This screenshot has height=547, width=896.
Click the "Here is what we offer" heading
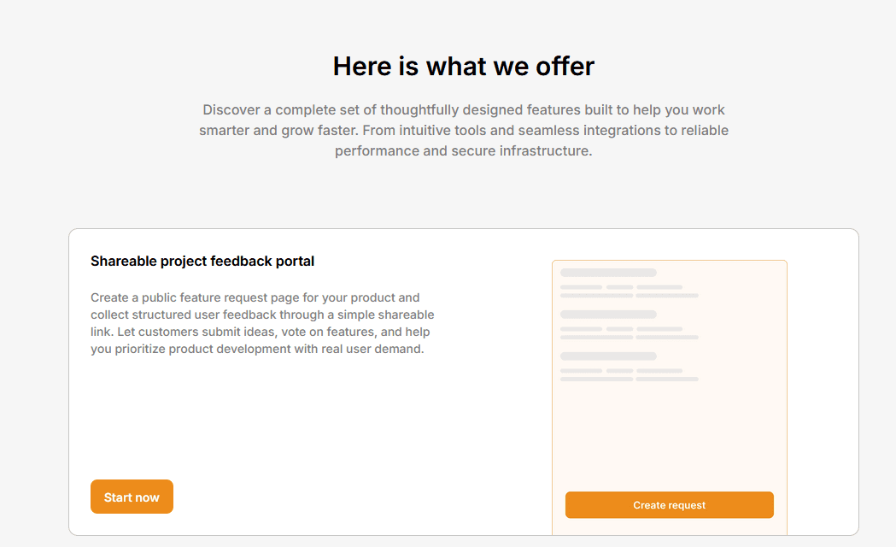click(x=464, y=66)
